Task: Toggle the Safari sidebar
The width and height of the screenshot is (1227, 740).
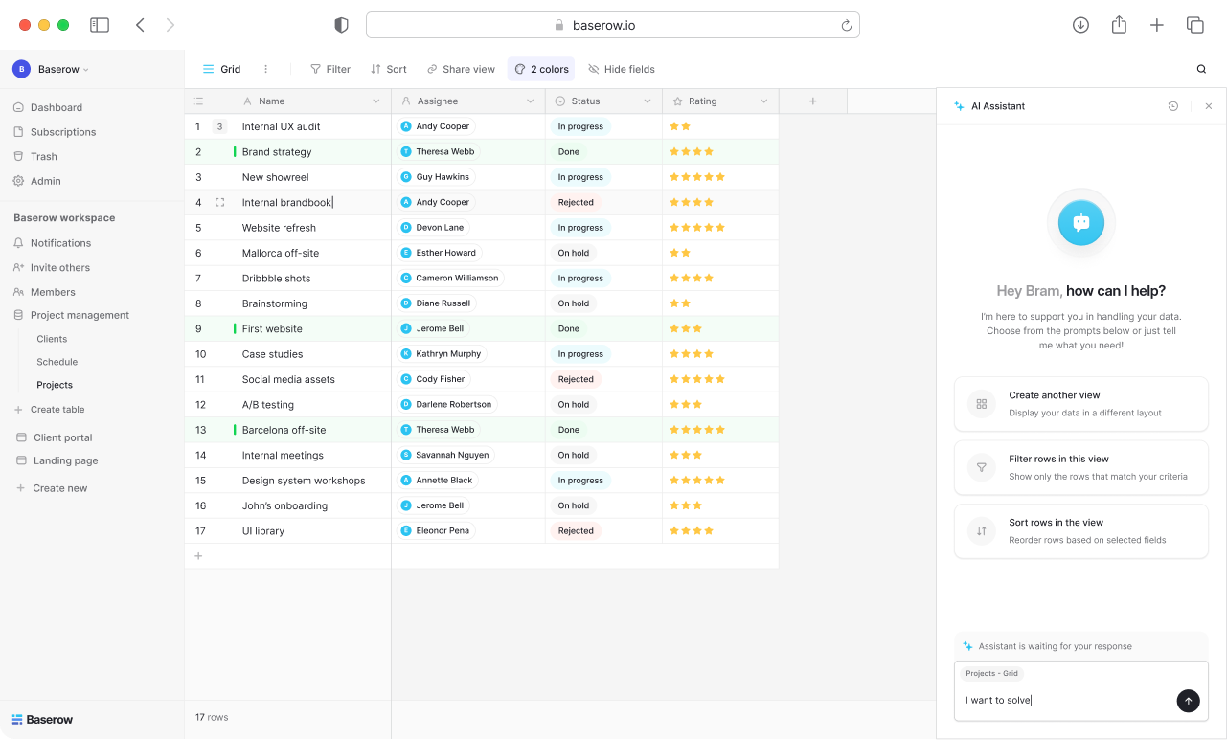Action: [x=100, y=26]
